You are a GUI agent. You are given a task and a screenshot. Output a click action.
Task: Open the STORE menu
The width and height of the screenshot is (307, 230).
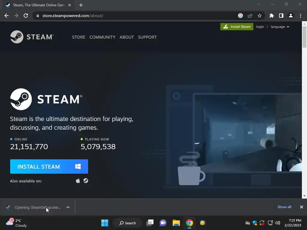coord(79,37)
